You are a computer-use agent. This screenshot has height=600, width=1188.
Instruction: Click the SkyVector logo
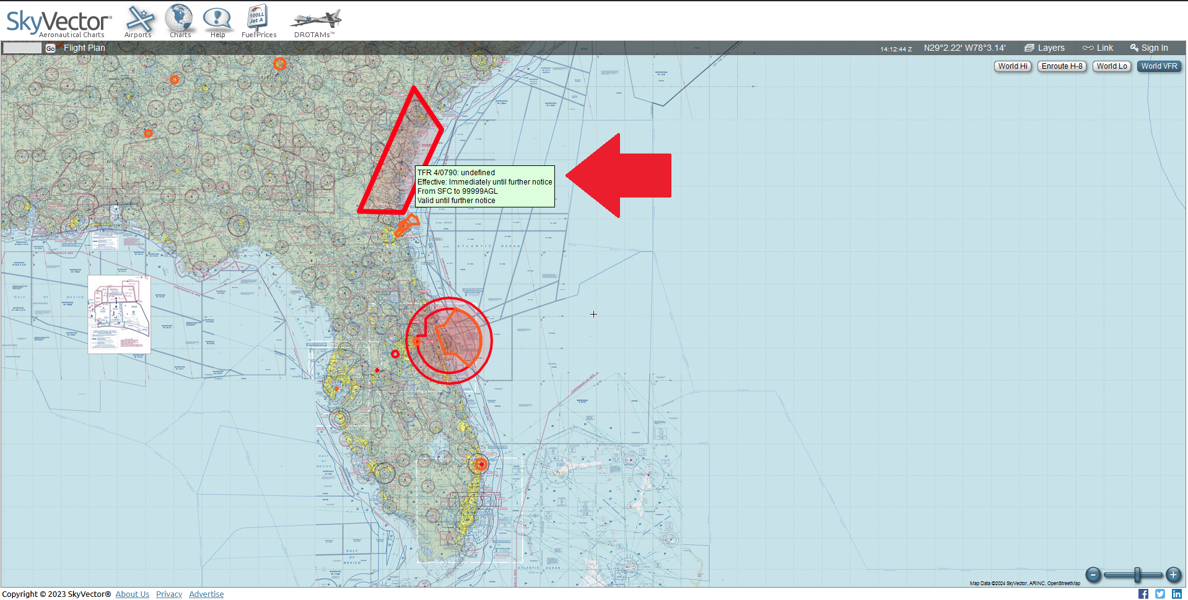click(x=59, y=23)
